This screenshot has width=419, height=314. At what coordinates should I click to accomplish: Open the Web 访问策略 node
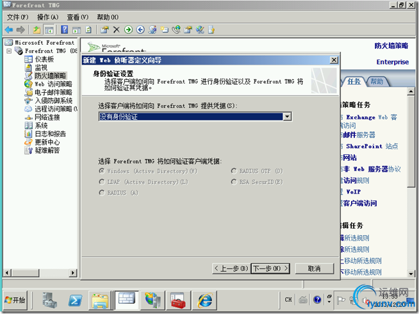coord(53,84)
